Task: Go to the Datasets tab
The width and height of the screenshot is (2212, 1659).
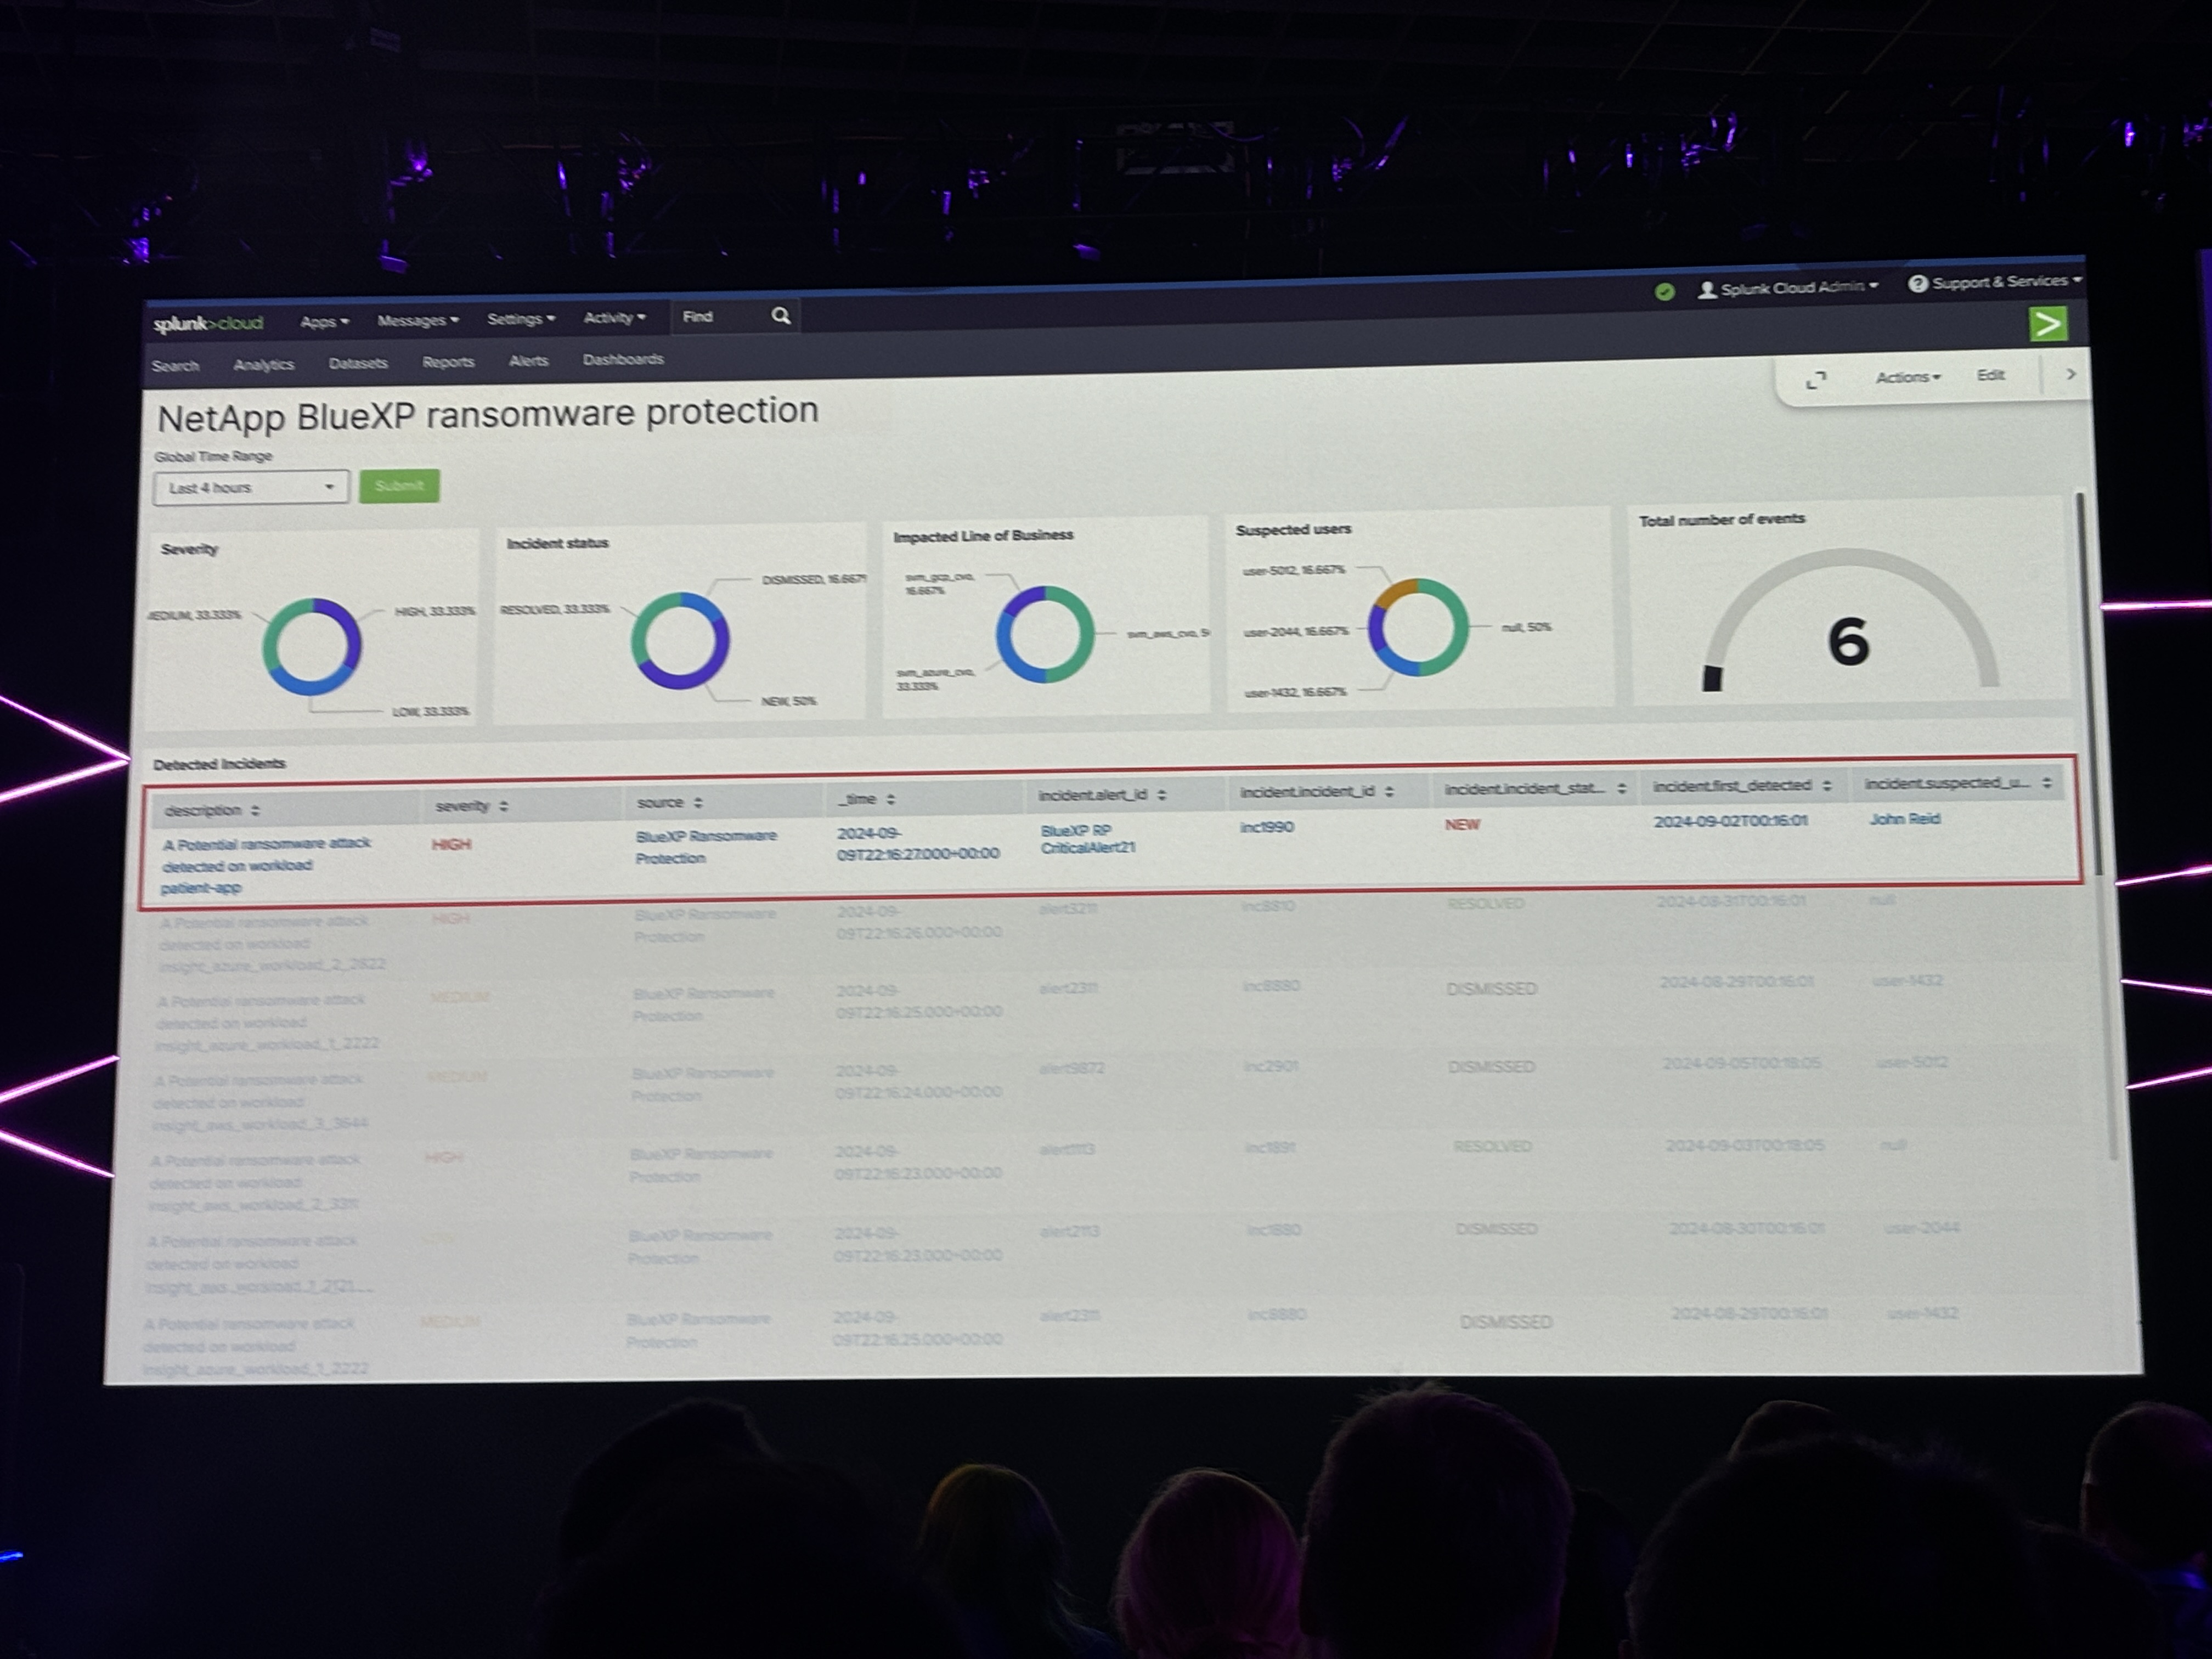Action: [357, 363]
